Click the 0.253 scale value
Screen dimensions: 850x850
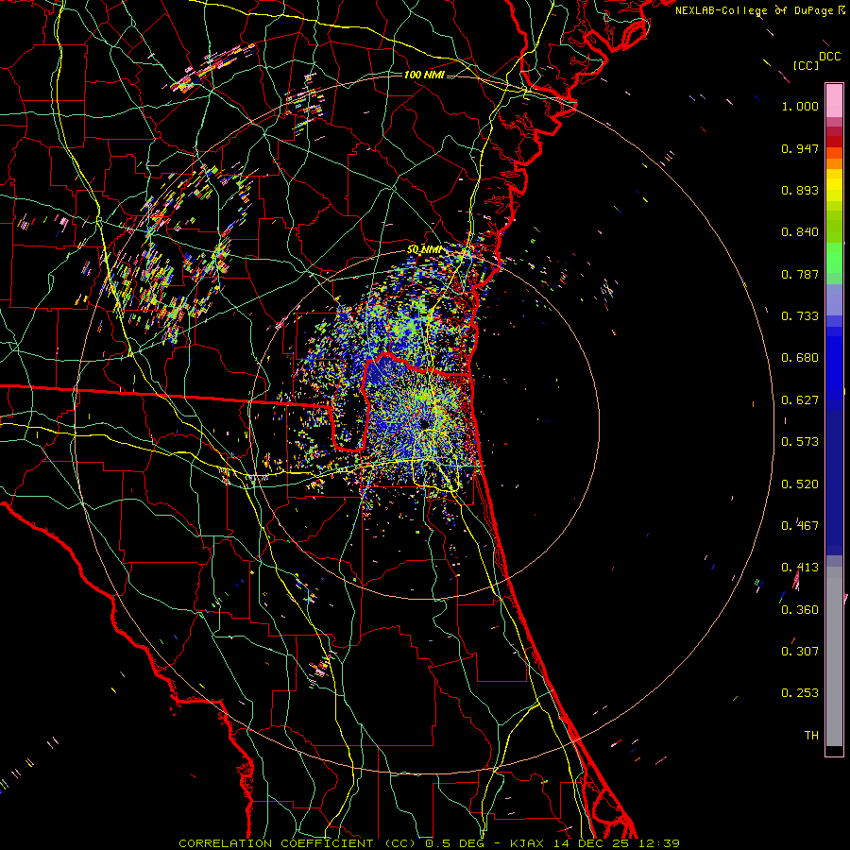tap(800, 693)
